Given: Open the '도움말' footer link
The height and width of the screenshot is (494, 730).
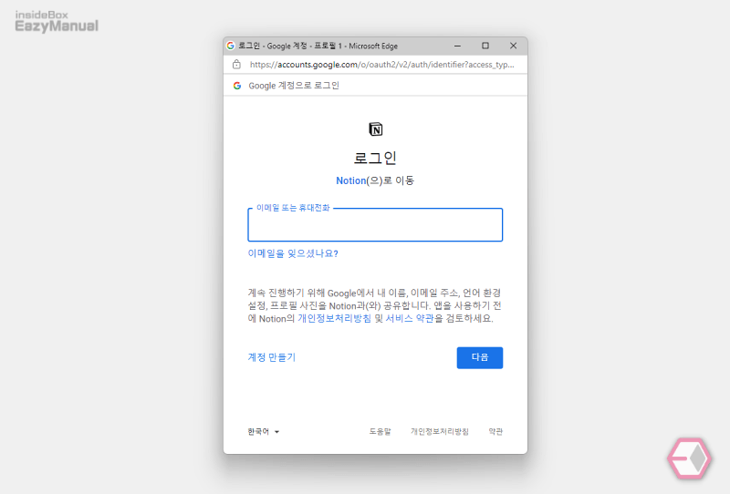Looking at the screenshot, I should [x=380, y=432].
